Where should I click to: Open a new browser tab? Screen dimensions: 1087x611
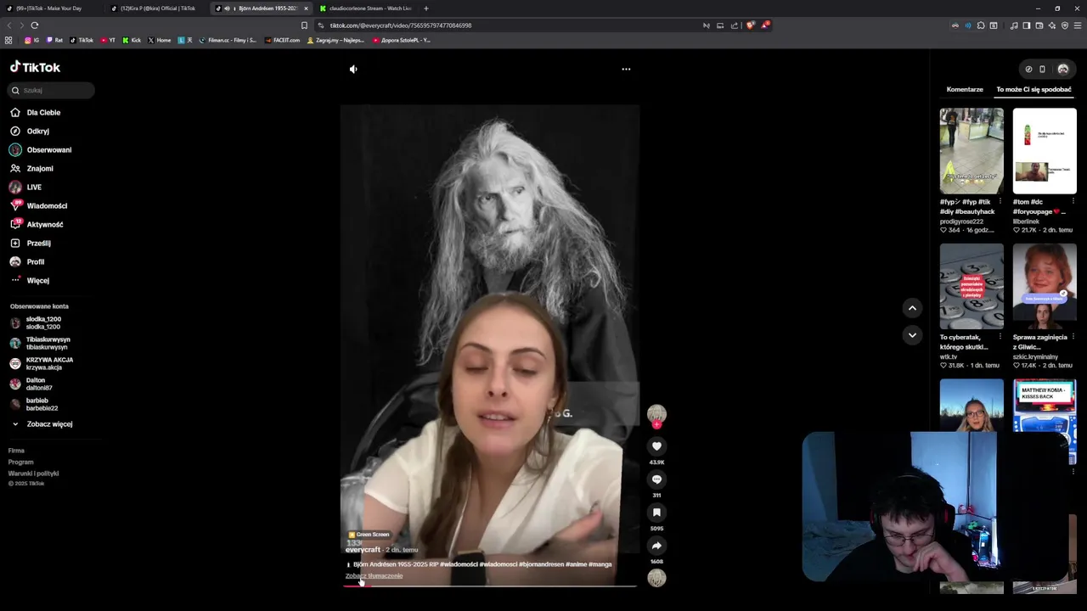pos(426,8)
